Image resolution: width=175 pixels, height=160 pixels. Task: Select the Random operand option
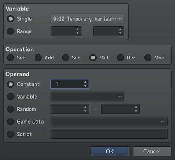pyautogui.click(x=11, y=109)
